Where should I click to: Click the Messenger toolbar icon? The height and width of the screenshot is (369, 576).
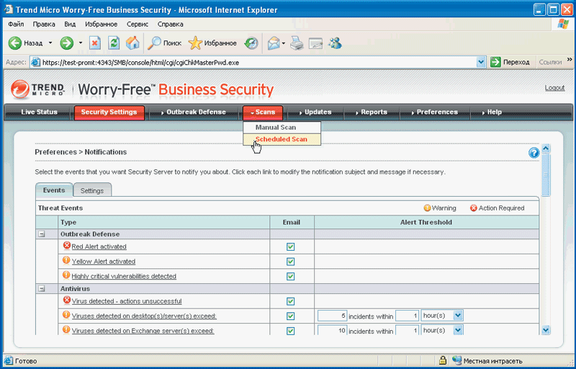coord(335,43)
